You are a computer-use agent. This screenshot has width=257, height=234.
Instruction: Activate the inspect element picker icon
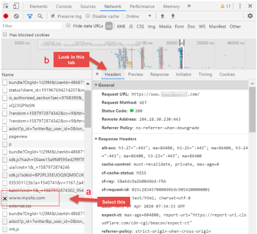(6, 6)
